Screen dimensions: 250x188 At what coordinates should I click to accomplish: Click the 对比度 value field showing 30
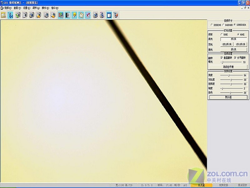click(x=245, y=80)
